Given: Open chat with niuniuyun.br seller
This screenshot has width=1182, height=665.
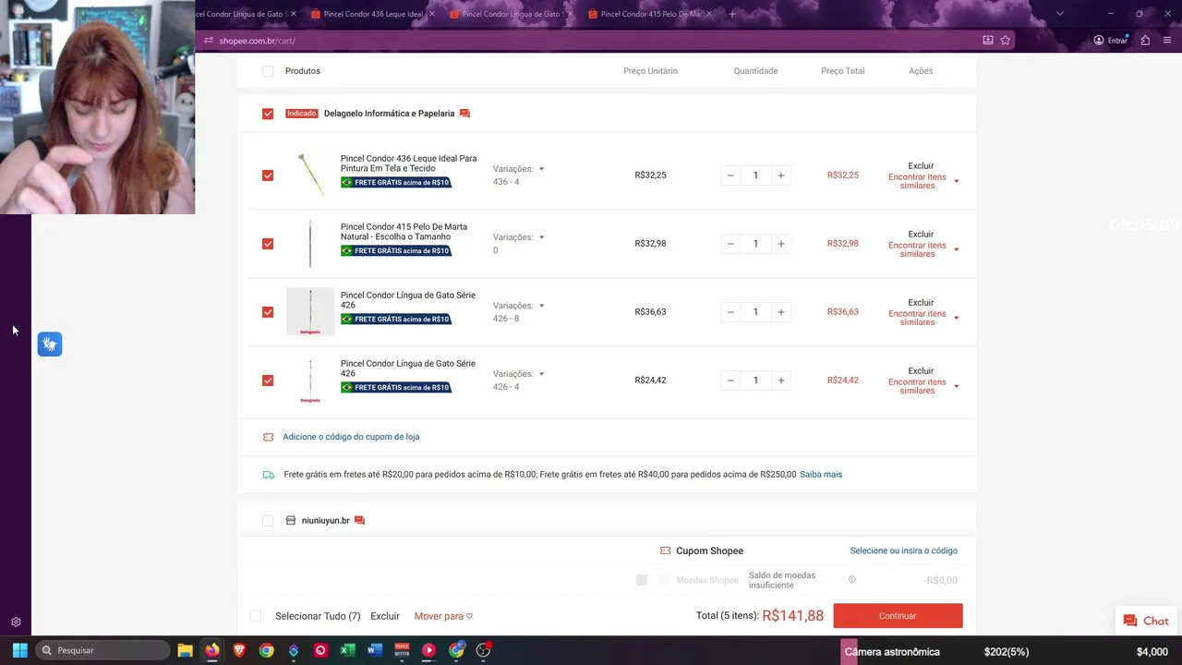Looking at the screenshot, I should point(359,521).
